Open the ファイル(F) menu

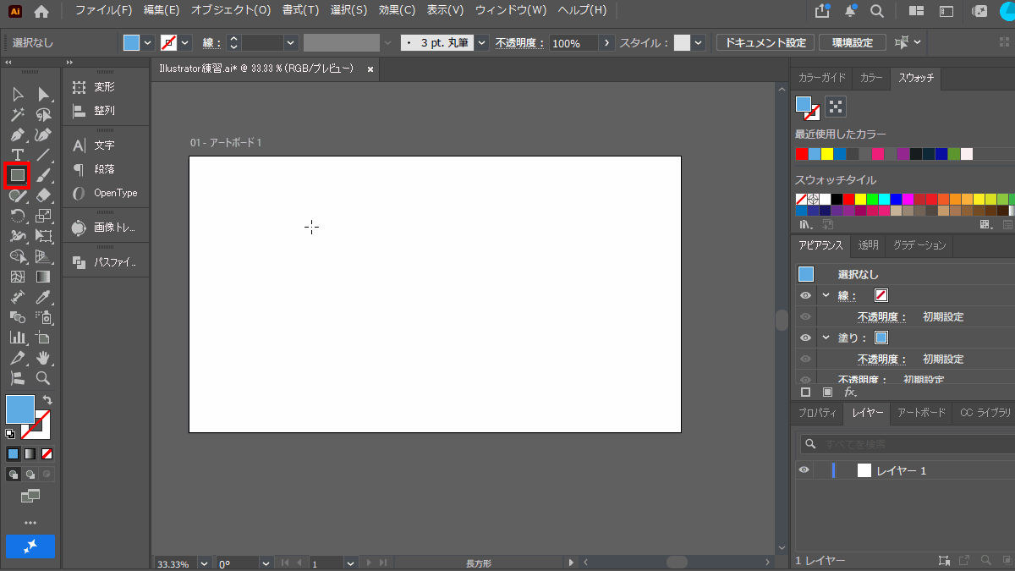tap(104, 11)
